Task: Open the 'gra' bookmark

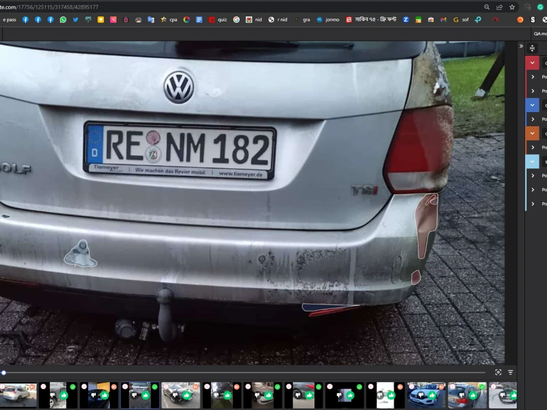Action: click(302, 20)
